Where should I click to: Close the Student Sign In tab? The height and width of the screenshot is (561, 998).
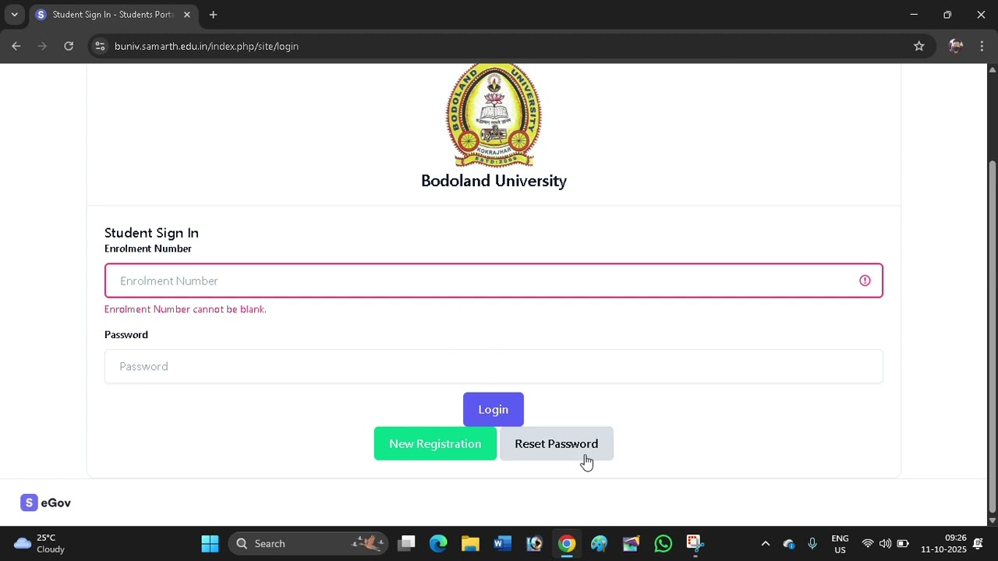point(186,15)
